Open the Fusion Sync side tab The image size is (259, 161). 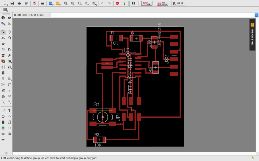[x=252, y=35]
